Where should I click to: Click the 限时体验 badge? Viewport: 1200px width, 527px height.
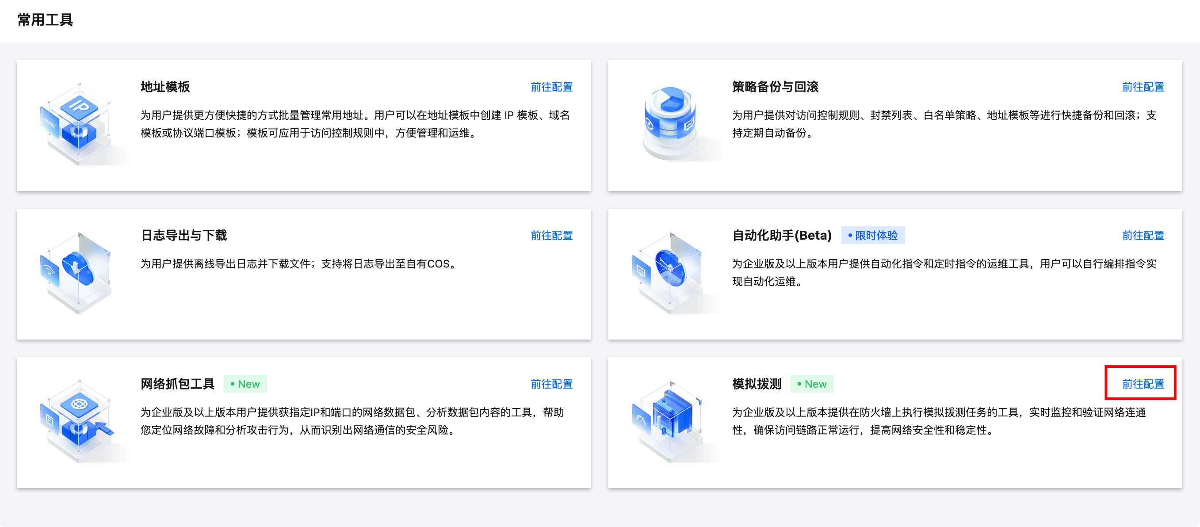pyautogui.click(x=872, y=235)
